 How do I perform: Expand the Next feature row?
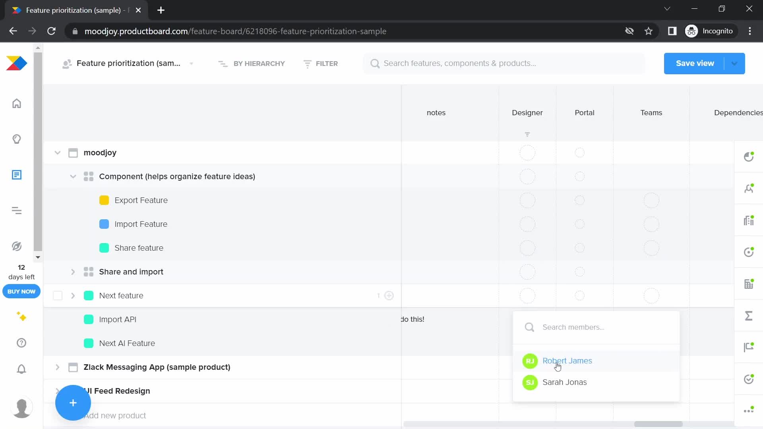click(x=73, y=296)
